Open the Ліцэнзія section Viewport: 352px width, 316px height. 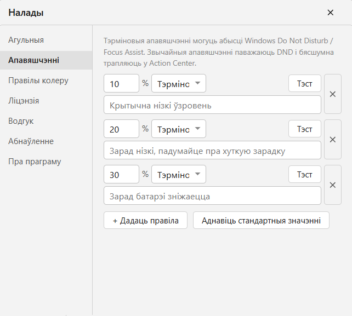pyautogui.click(x=46, y=101)
